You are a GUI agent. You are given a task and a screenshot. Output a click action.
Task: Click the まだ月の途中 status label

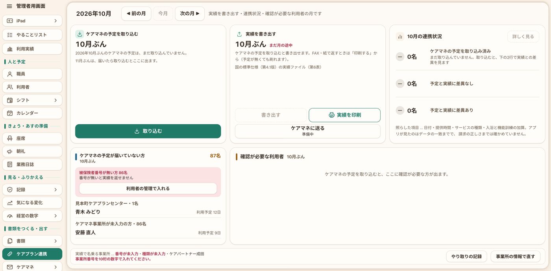281,46
